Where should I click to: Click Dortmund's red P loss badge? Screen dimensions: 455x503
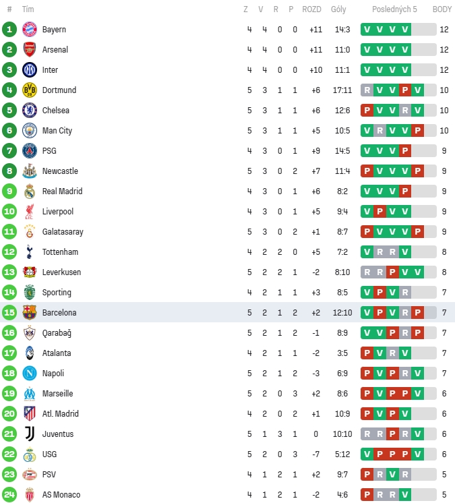coord(405,90)
